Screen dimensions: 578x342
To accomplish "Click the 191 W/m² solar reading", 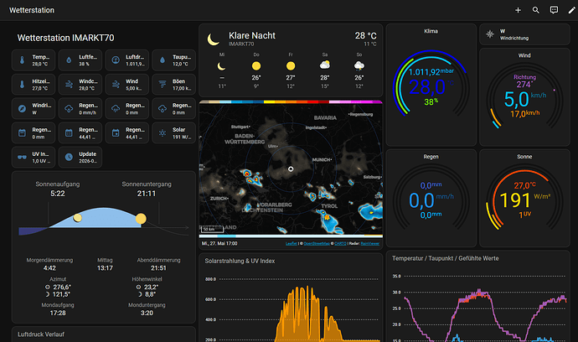I will pos(524,200).
